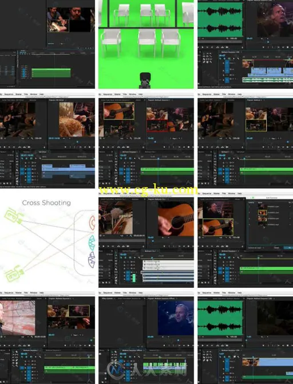Toggle Snap magnet in red-outlined screenshot timeline
This screenshot has height=384, width=293.
(125, 159)
